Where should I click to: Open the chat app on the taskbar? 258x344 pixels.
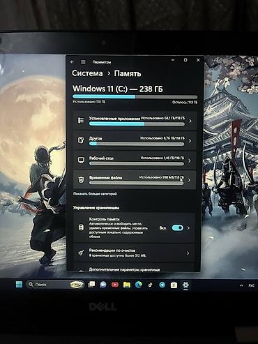pyautogui.click(x=103, y=285)
